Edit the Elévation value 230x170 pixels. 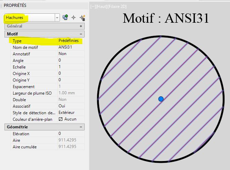(71, 134)
